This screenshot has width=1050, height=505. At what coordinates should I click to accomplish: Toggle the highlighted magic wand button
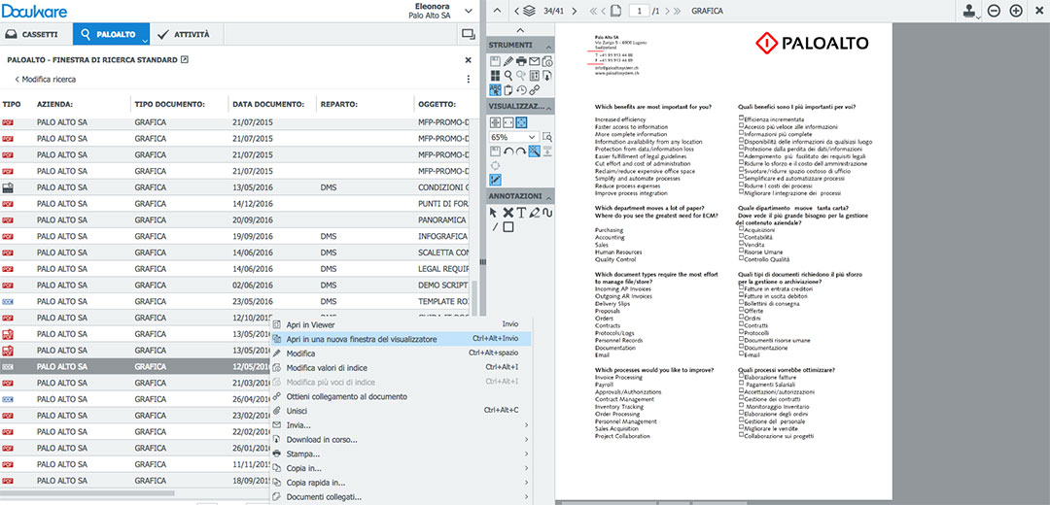point(535,151)
